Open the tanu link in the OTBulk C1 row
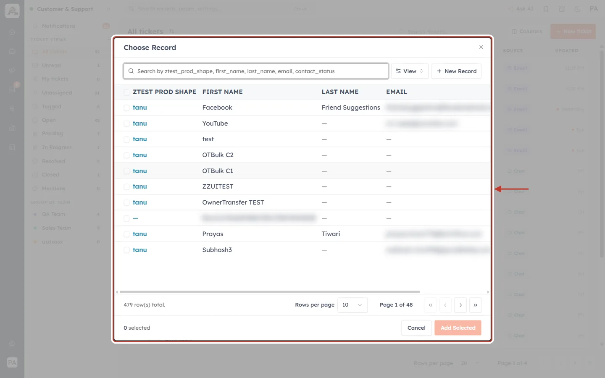This screenshot has width=605, height=378. click(x=140, y=171)
